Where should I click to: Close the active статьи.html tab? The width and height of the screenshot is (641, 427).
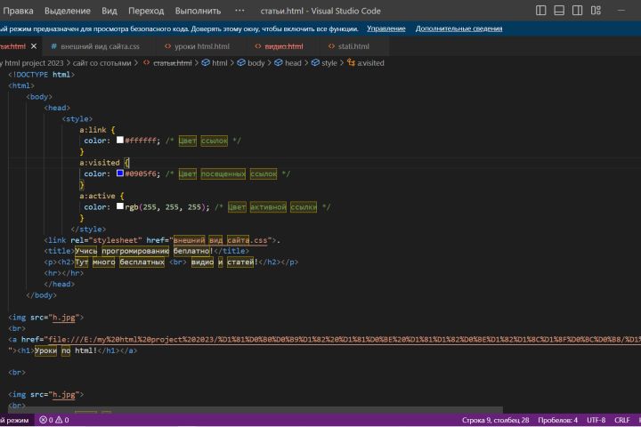point(34,46)
